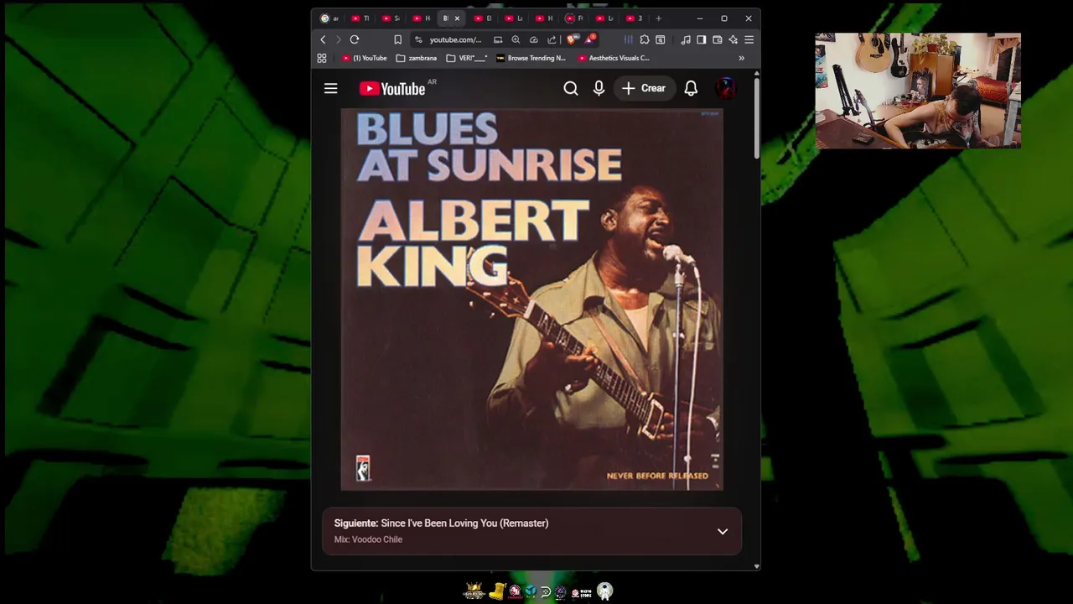Open the VER!*___* bookmarks folder
Screen dimensions: 1073x604
[x=467, y=58]
